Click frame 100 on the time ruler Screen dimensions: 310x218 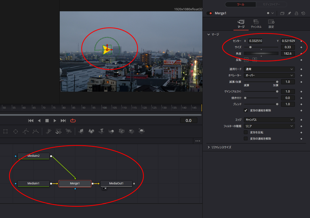(x=104, y=108)
